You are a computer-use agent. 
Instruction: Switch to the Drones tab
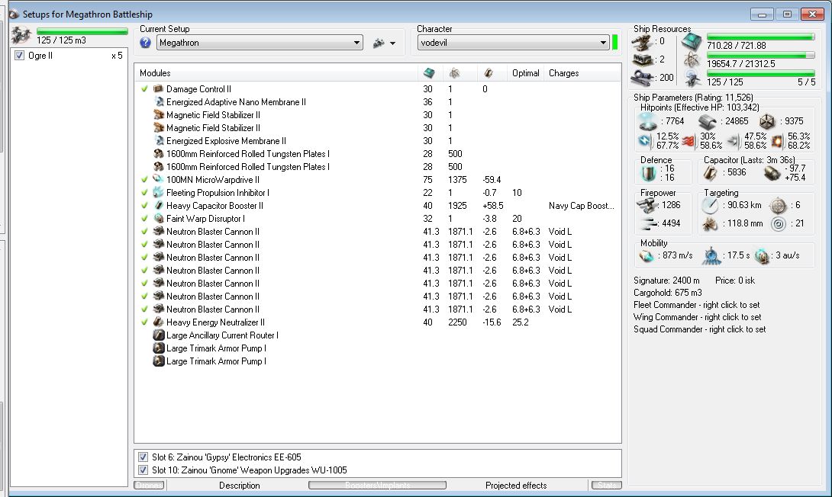[x=150, y=486]
